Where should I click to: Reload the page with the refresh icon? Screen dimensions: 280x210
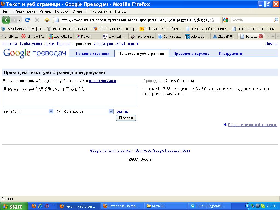pyautogui.click(x=27, y=20)
